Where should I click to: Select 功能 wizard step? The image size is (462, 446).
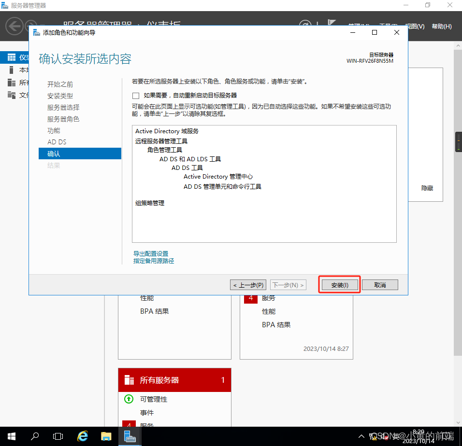tap(54, 130)
